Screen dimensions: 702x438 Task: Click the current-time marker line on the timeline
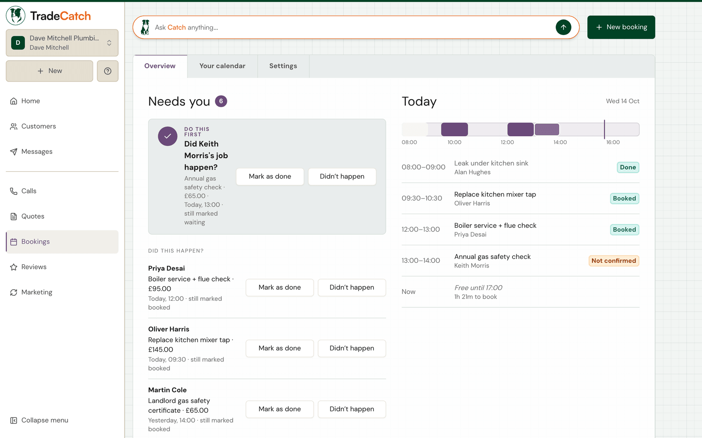pyautogui.click(x=604, y=129)
